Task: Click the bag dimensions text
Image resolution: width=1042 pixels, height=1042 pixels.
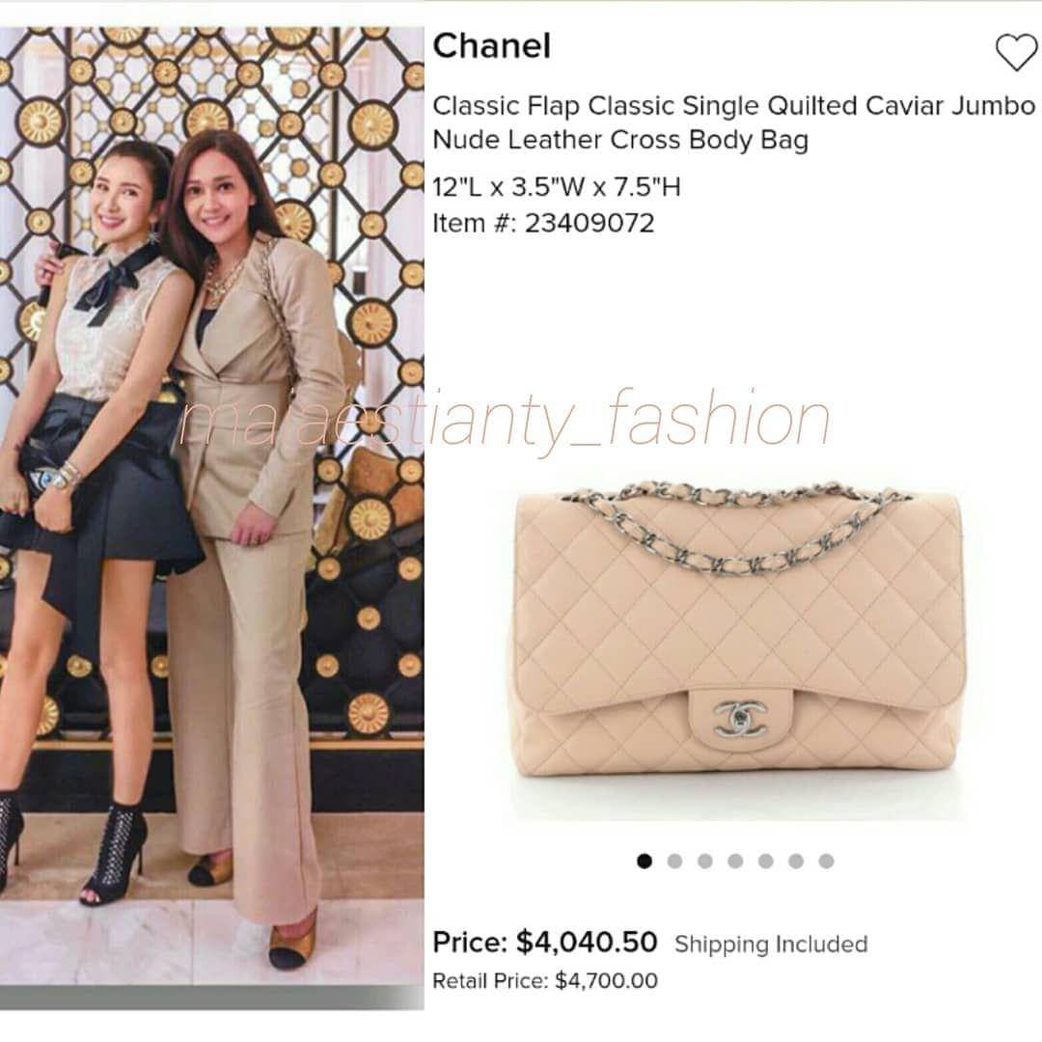Action: pos(557,187)
